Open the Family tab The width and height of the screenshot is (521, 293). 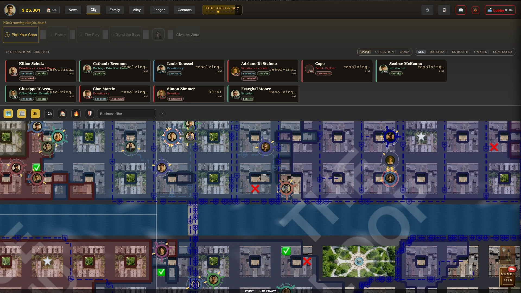coord(115,10)
